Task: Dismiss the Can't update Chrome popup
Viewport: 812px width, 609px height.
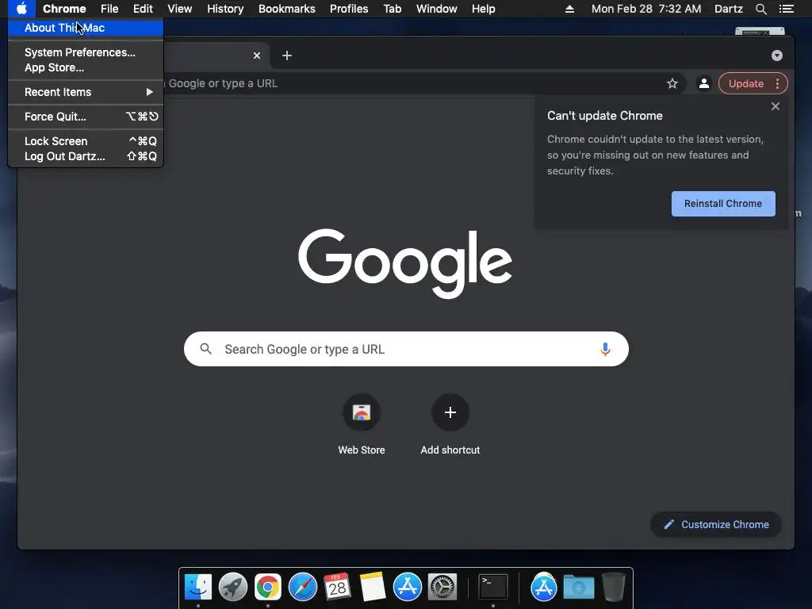Action: (776, 106)
